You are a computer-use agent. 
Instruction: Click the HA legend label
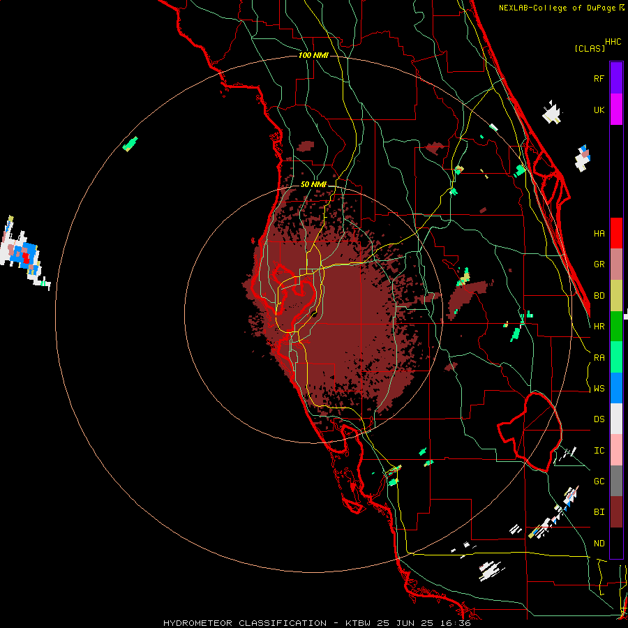click(x=599, y=233)
